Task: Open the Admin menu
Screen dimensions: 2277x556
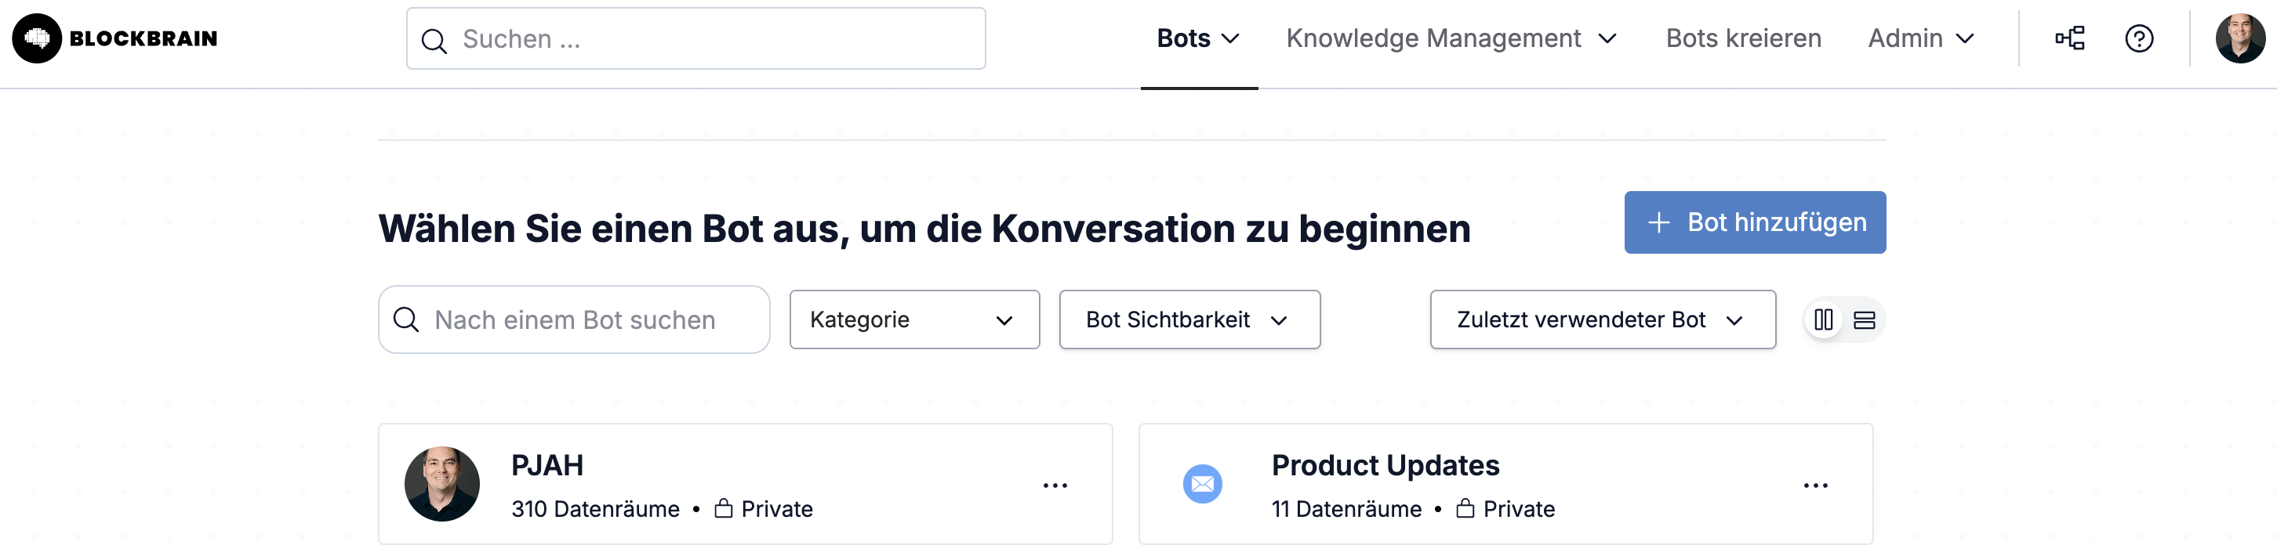Action: 1920,38
